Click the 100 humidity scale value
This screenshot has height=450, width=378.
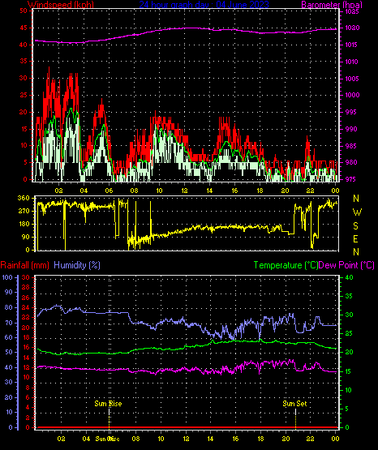pyautogui.click(x=7, y=277)
